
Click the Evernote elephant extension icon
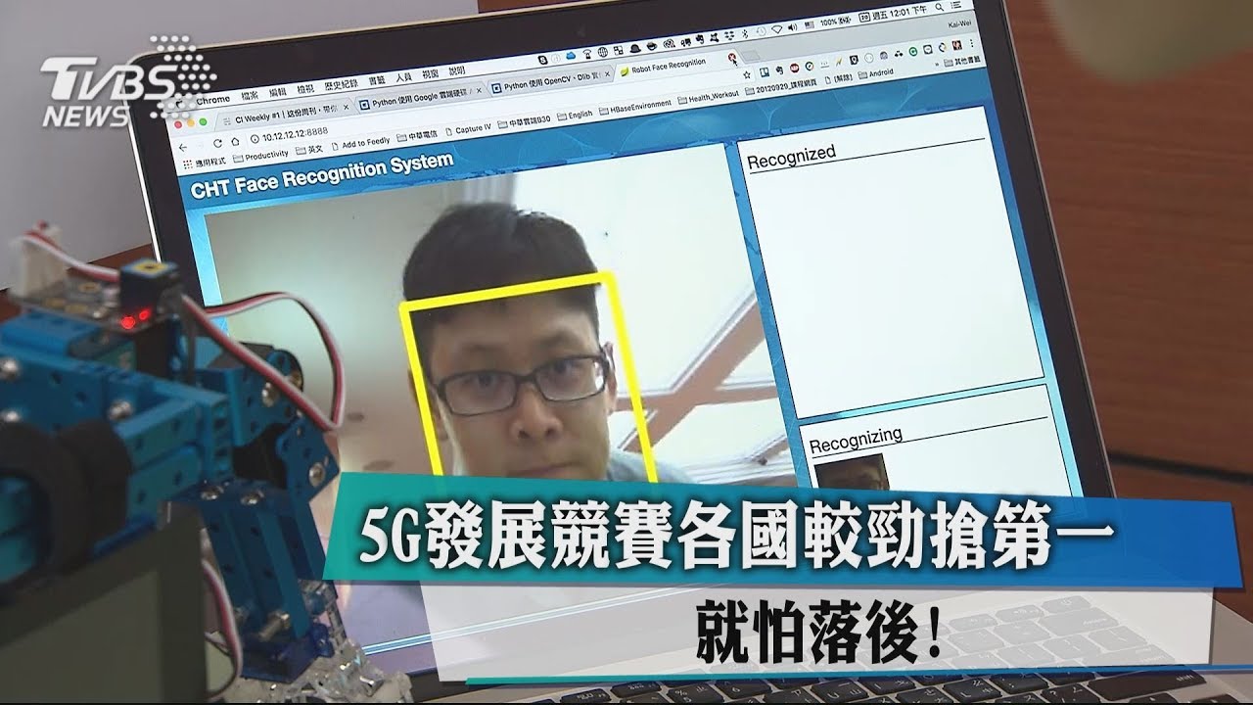(779, 70)
